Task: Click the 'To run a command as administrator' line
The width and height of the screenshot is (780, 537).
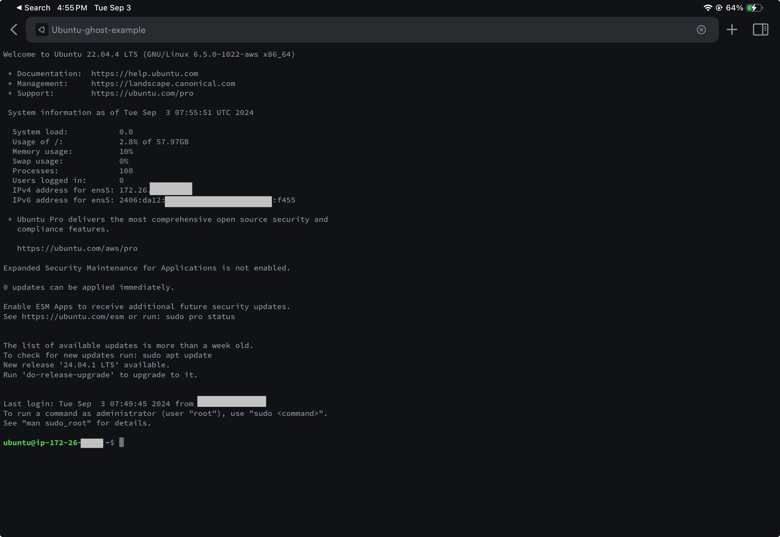Action: tap(165, 413)
